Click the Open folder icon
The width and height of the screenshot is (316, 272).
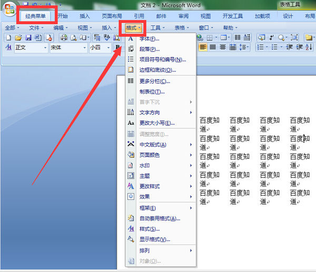point(18,37)
